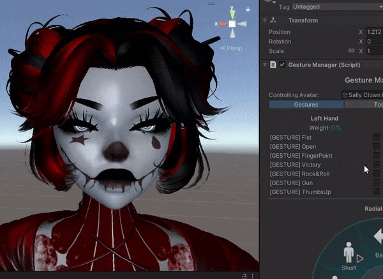Switch to the Gestures tab
This screenshot has height=279, width=383.
click(x=306, y=105)
